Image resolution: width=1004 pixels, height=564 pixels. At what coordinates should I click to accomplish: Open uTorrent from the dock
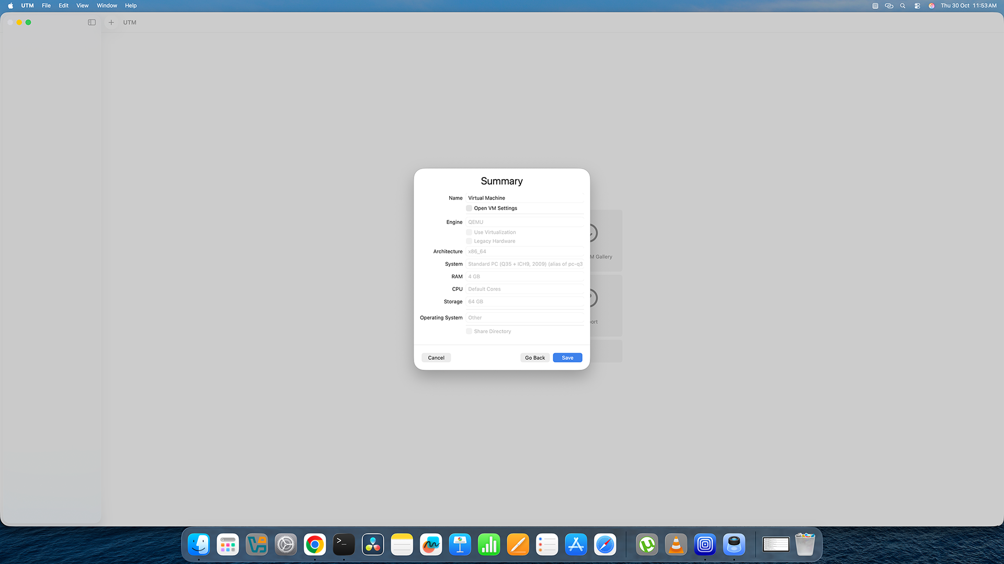point(647,544)
